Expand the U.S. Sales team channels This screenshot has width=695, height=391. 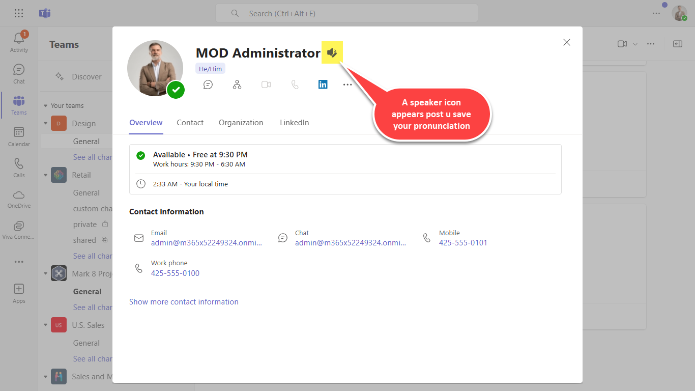(45, 325)
